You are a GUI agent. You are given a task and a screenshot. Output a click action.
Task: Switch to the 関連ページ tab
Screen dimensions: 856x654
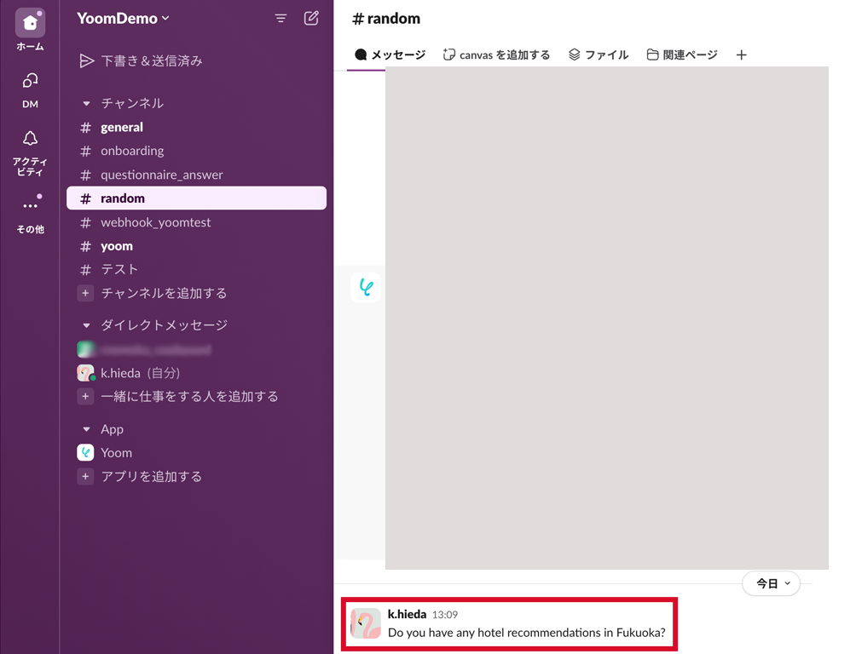point(682,54)
